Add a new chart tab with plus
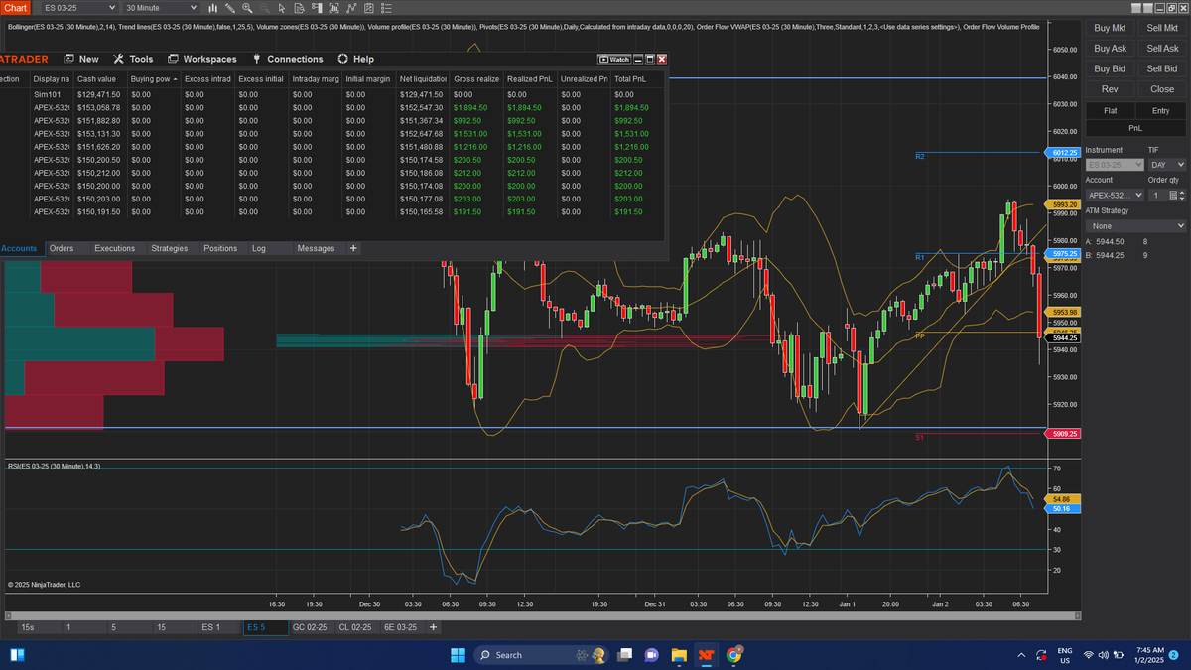The width and height of the screenshot is (1191, 670). (x=433, y=627)
